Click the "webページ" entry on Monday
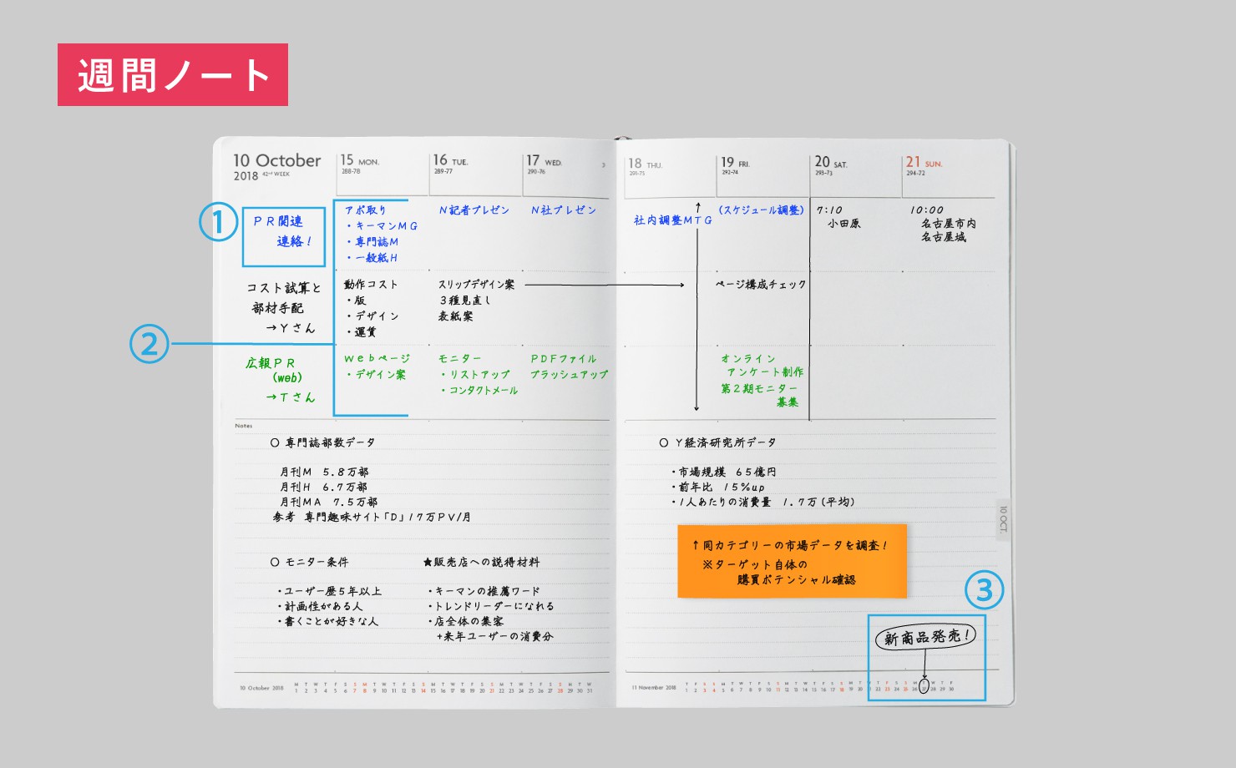 coord(377,358)
